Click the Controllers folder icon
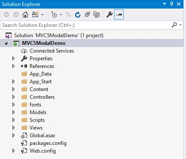The height and width of the screenshot is (159, 186). (24, 97)
